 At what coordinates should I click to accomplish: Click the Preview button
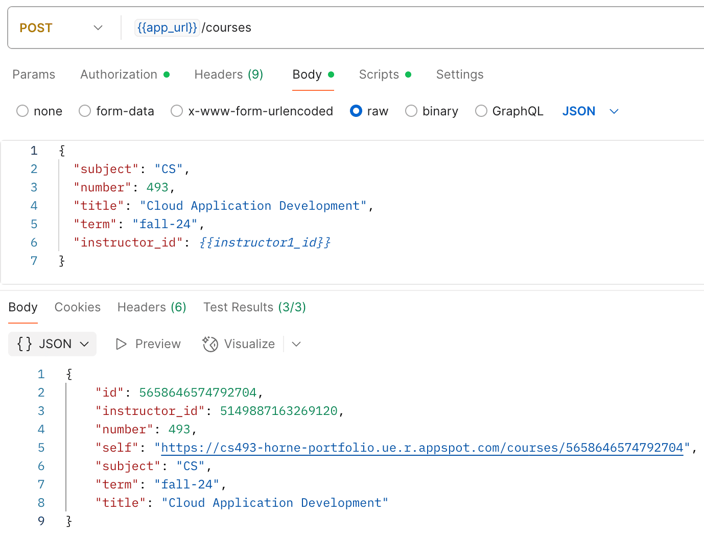148,344
